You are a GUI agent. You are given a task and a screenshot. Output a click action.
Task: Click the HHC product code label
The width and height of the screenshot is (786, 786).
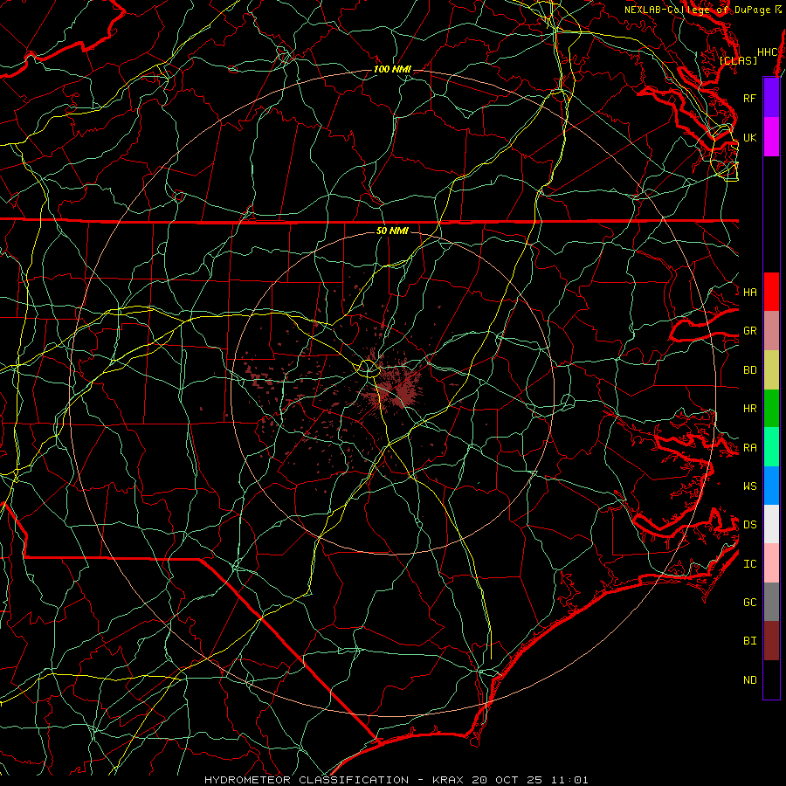(x=767, y=52)
